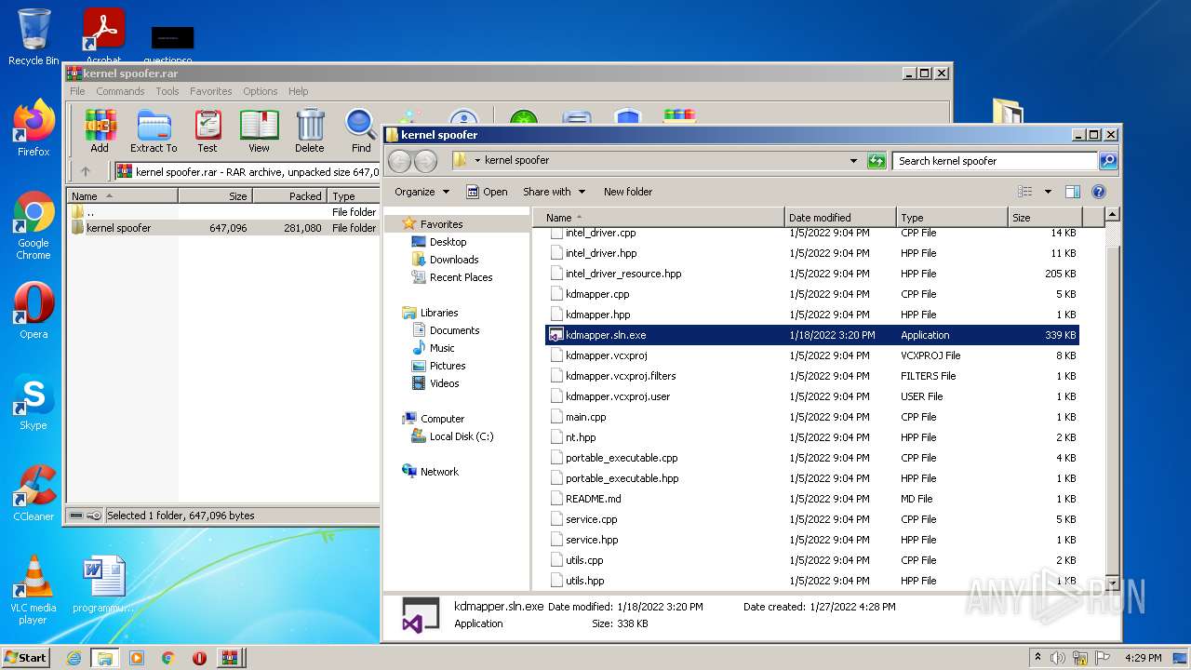Expand view options dropdown arrow

pos(1048,192)
